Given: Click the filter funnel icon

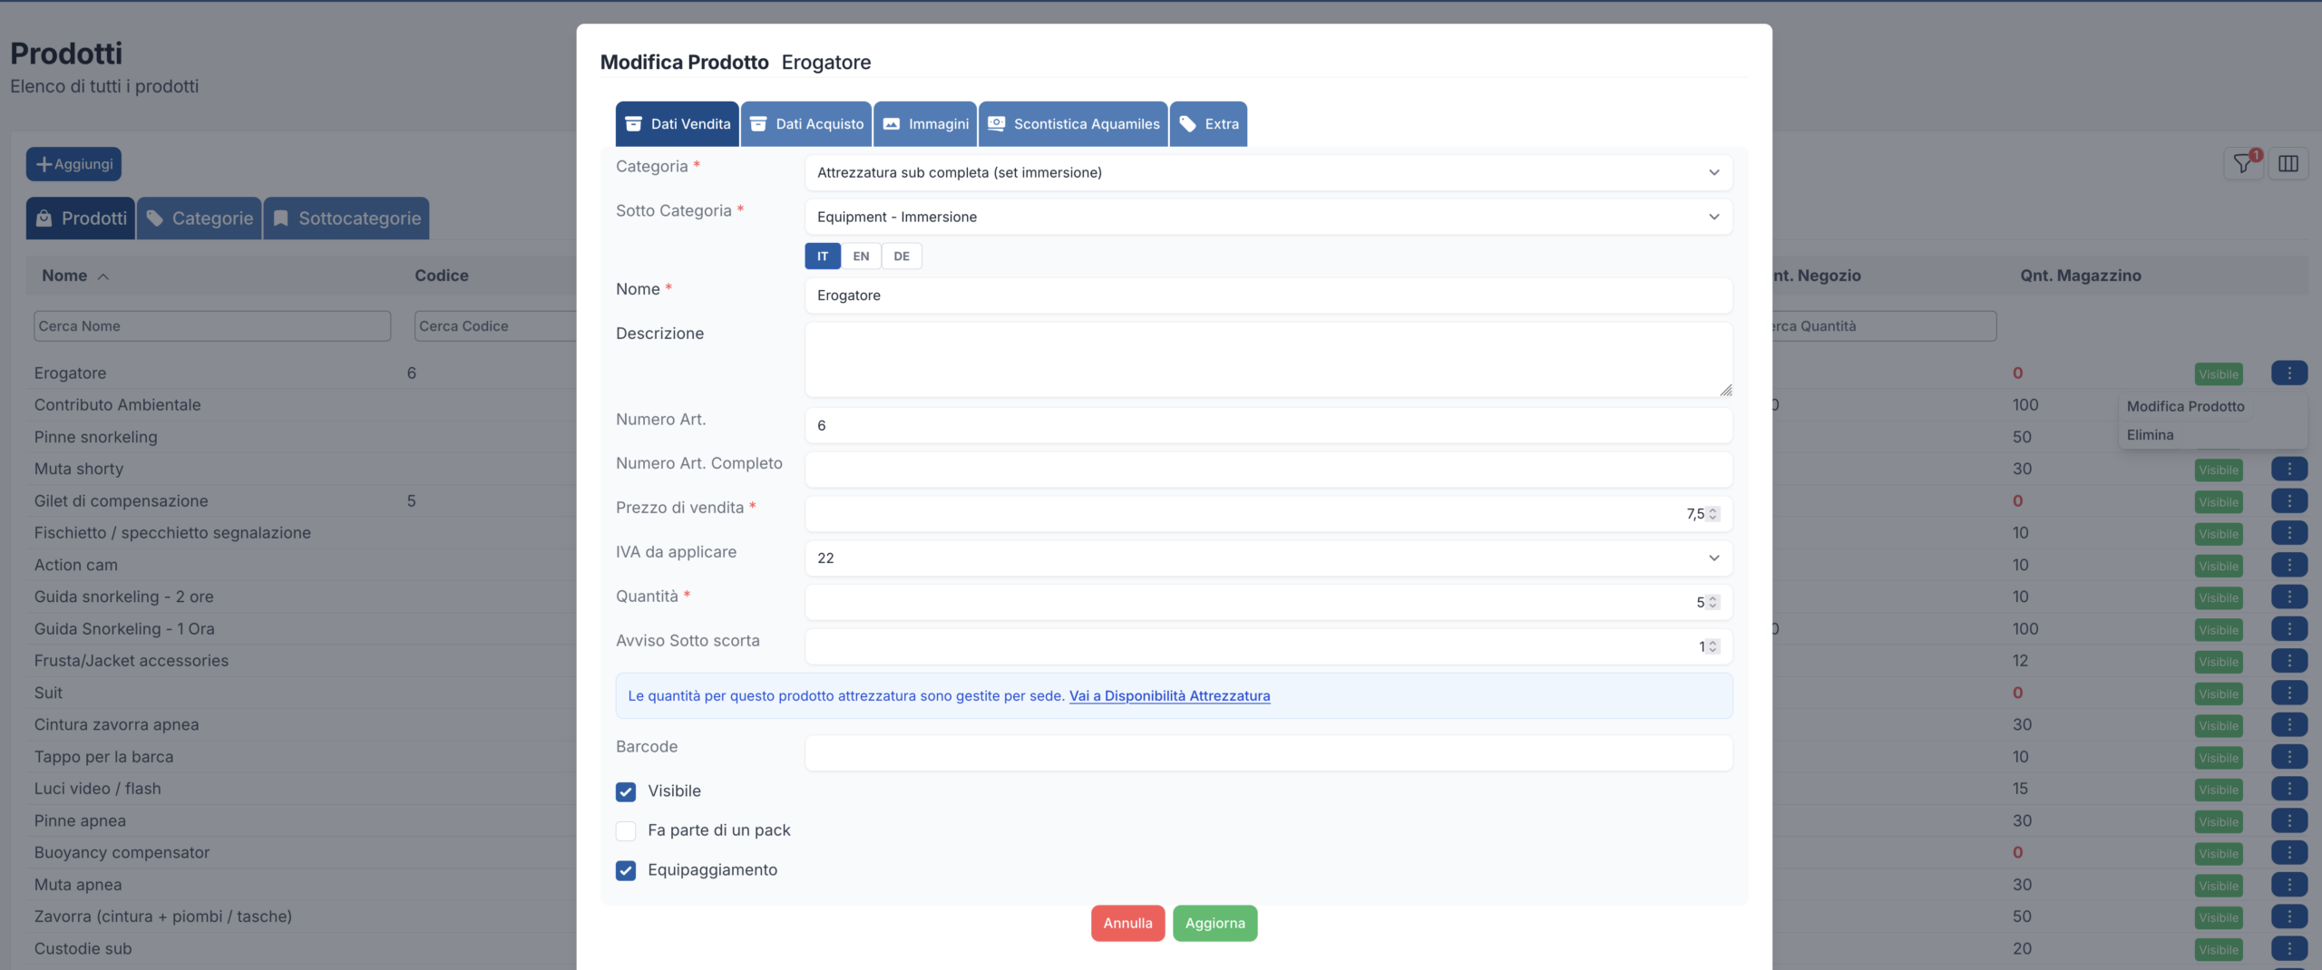Looking at the screenshot, I should 2242,164.
